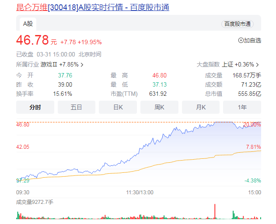Image resolution: width=276 pixels, height=224 pixels.
Task: Click the plus icon to 加自选
Action: 241,40
